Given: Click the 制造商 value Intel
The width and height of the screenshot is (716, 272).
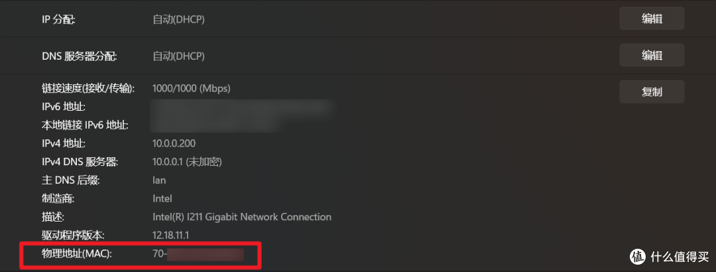Looking at the screenshot, I should tap(162, 198).
